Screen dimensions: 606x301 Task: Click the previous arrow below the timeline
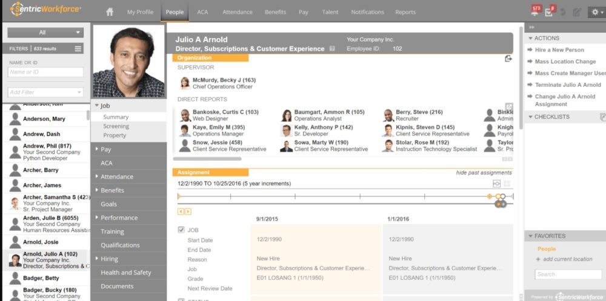181,212
